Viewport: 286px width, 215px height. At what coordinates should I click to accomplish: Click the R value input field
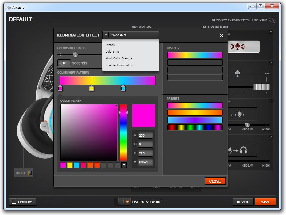145,135
